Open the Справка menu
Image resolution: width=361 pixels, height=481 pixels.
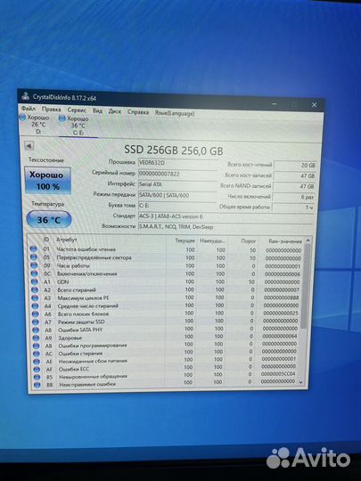[138, 112]
